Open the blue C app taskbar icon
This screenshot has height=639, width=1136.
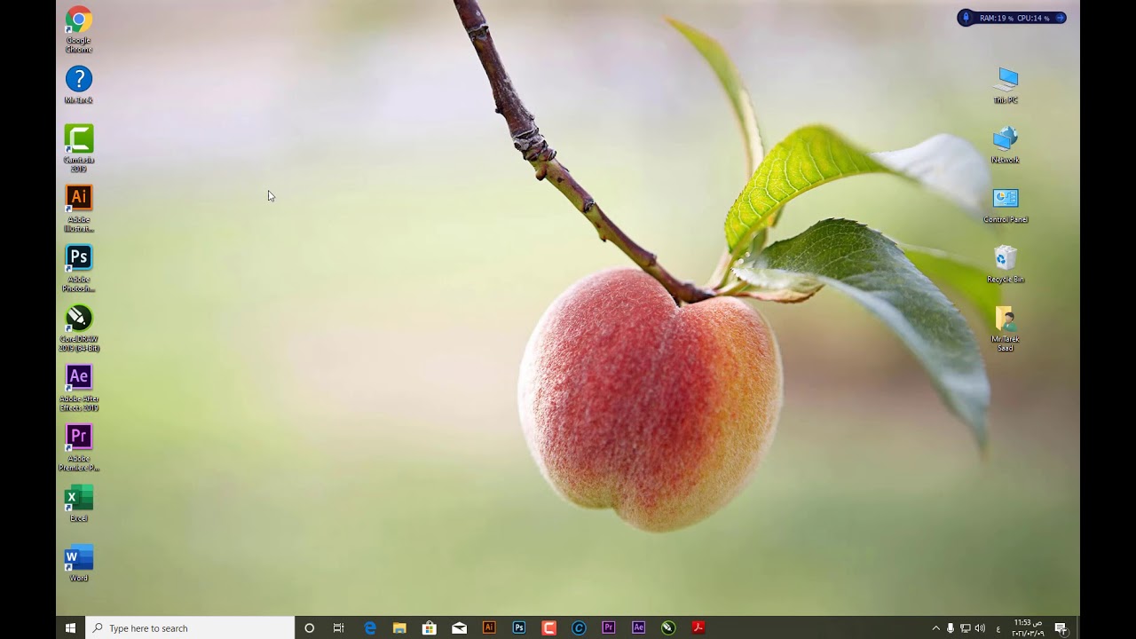(x=579, y=627)
